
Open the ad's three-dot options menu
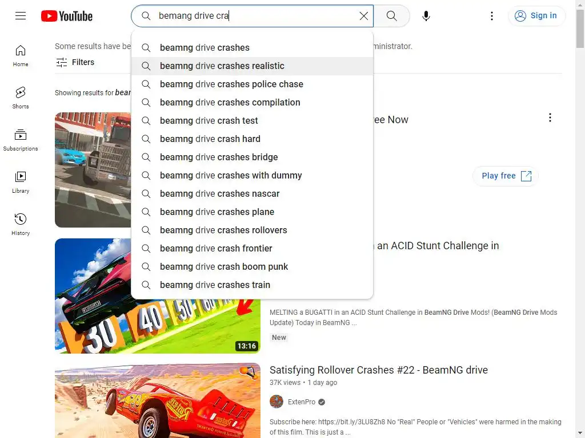[550, 117]
